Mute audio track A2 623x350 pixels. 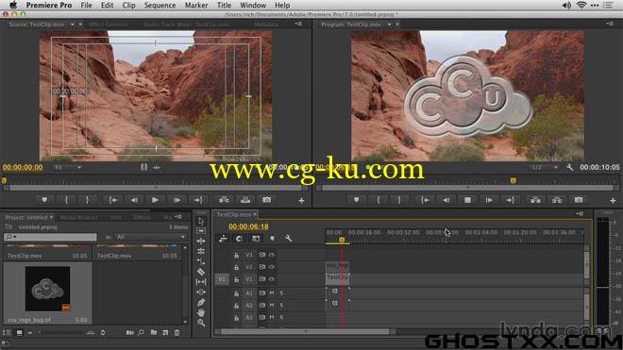click(x=272, y=305)
